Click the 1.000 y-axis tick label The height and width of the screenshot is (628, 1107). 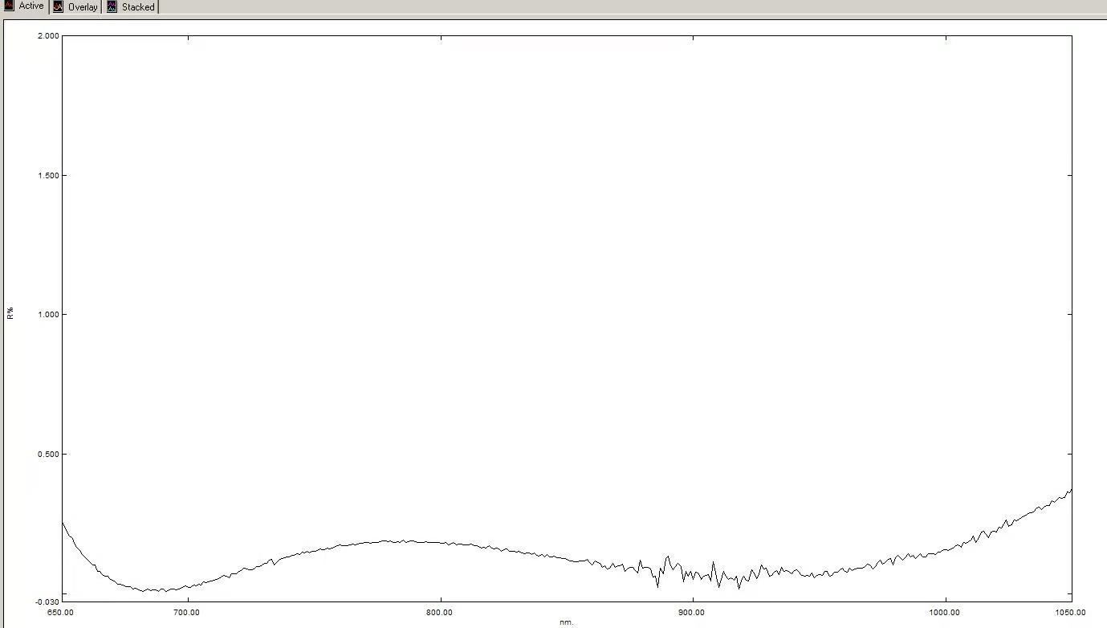[48, 315]
